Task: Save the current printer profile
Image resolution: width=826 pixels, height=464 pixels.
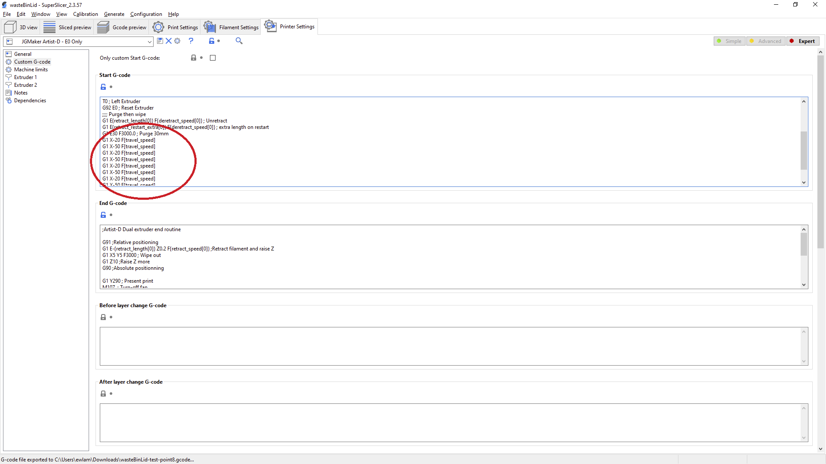Action: (160, 41)
